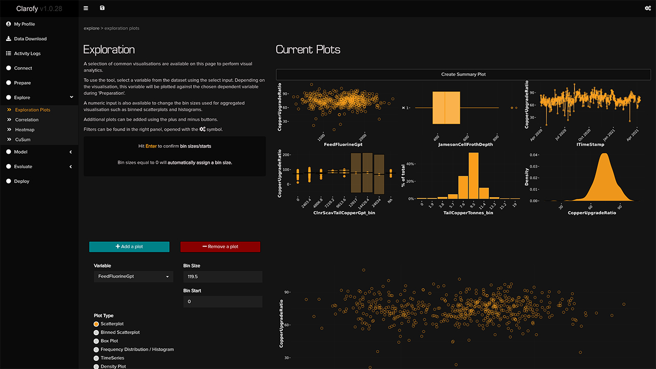Click the save disk icon
Screen dimensions: 656x369
click(x=102, y=8)
